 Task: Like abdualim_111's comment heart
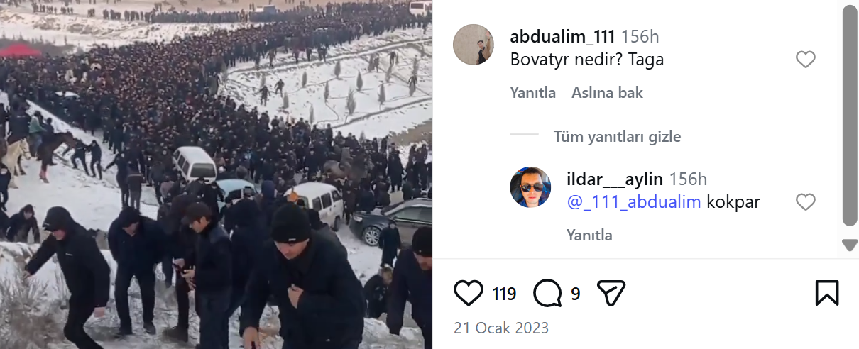805,60
